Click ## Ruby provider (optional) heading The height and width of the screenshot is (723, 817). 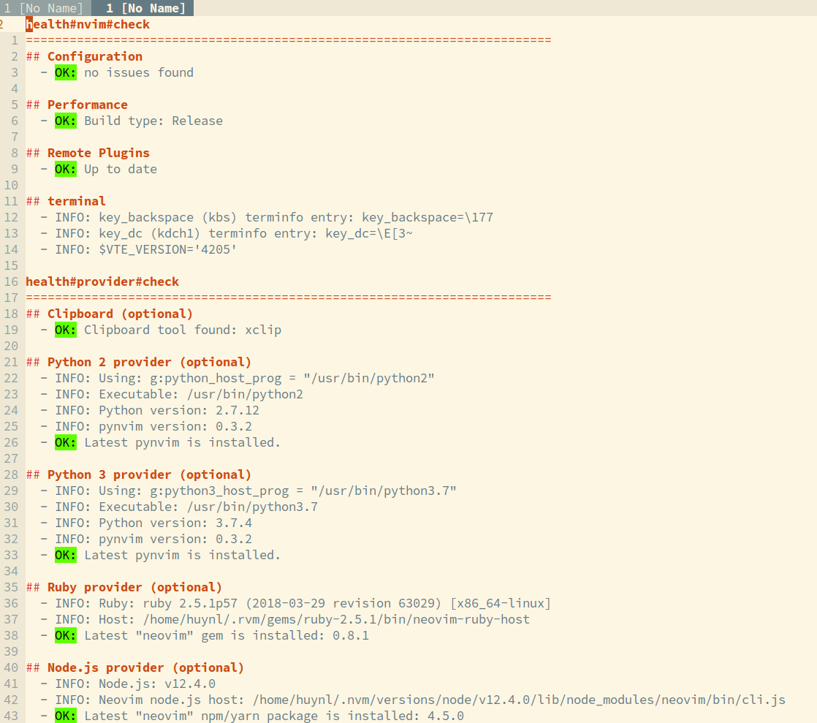tap(124, 587)
